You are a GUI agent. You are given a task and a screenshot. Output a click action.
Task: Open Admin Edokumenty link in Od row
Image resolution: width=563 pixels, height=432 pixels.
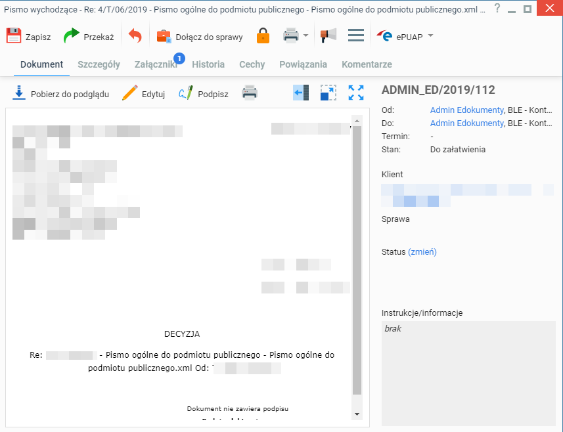pyautogui.click(x=467, y=110)
